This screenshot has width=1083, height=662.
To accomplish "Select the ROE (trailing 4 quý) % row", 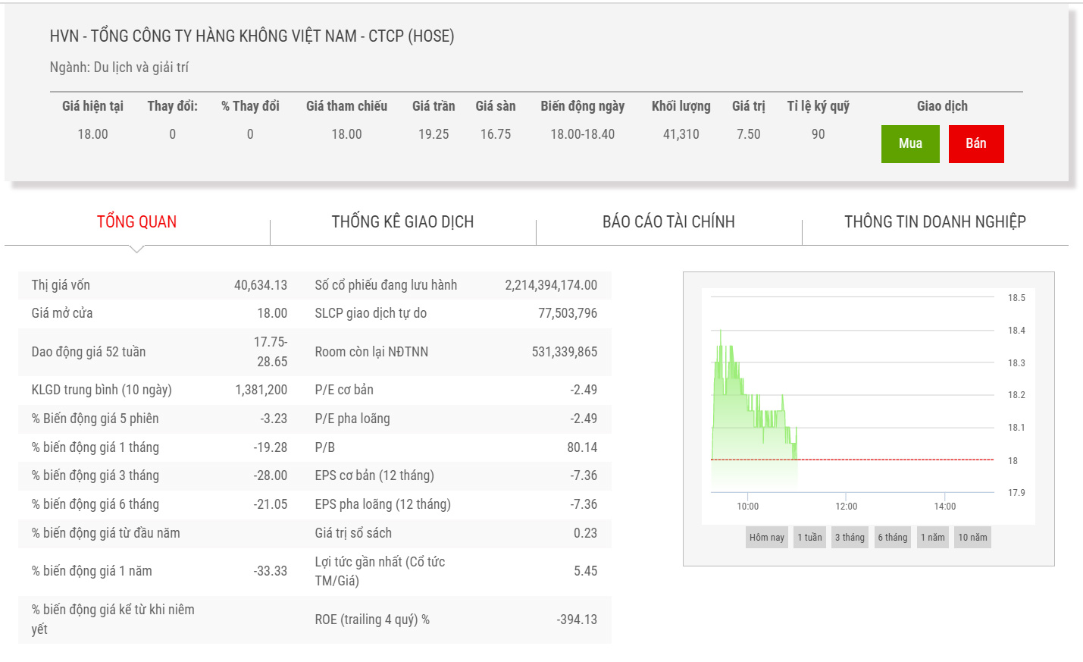I will point(455,620).
